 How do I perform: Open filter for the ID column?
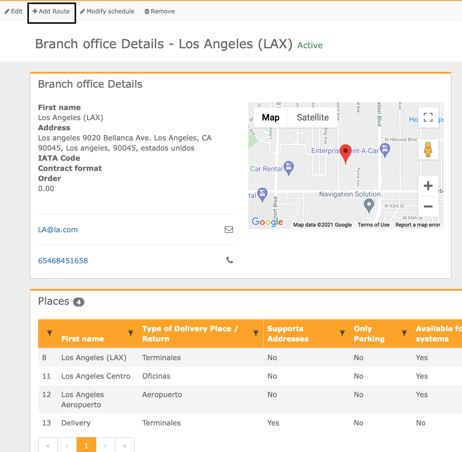coord(50,333)
